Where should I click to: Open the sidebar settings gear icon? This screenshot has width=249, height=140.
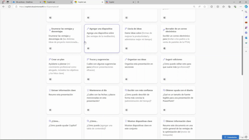tap(246, 137)
